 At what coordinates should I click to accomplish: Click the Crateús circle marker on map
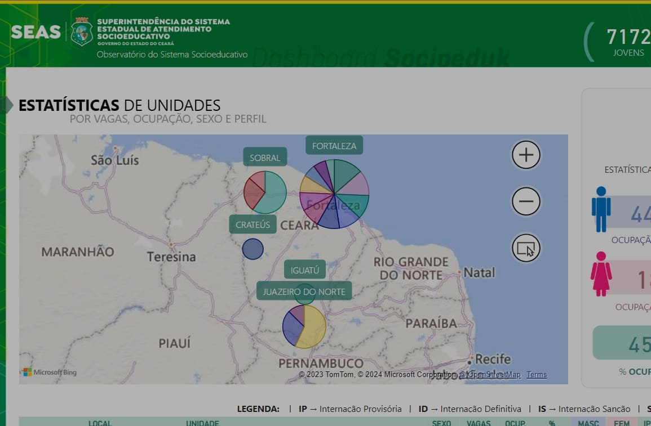pos(253,249)
